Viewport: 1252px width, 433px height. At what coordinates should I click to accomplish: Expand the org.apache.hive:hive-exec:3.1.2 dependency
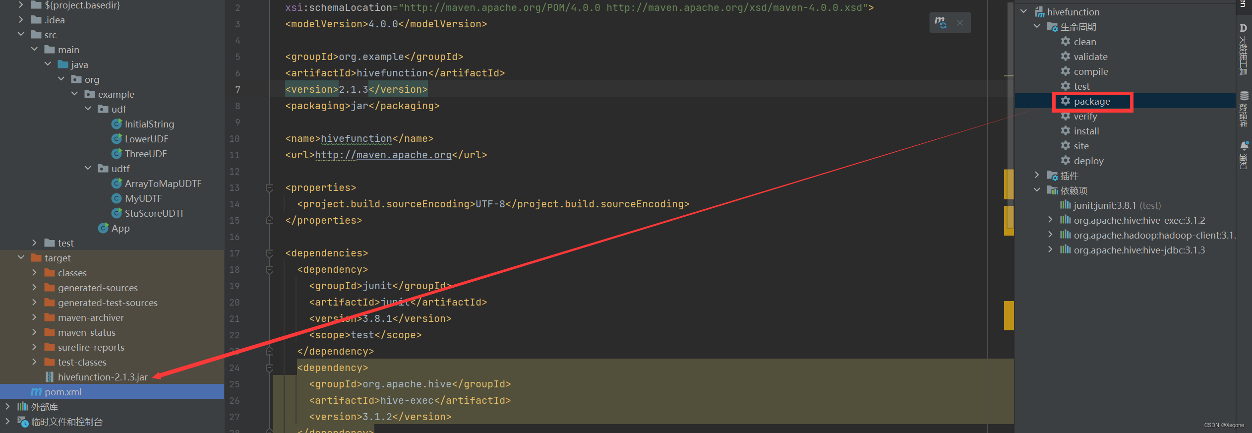(1050, 220)
